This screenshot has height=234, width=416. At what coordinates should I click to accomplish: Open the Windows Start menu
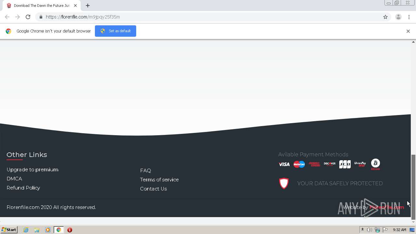click(9, 230)
